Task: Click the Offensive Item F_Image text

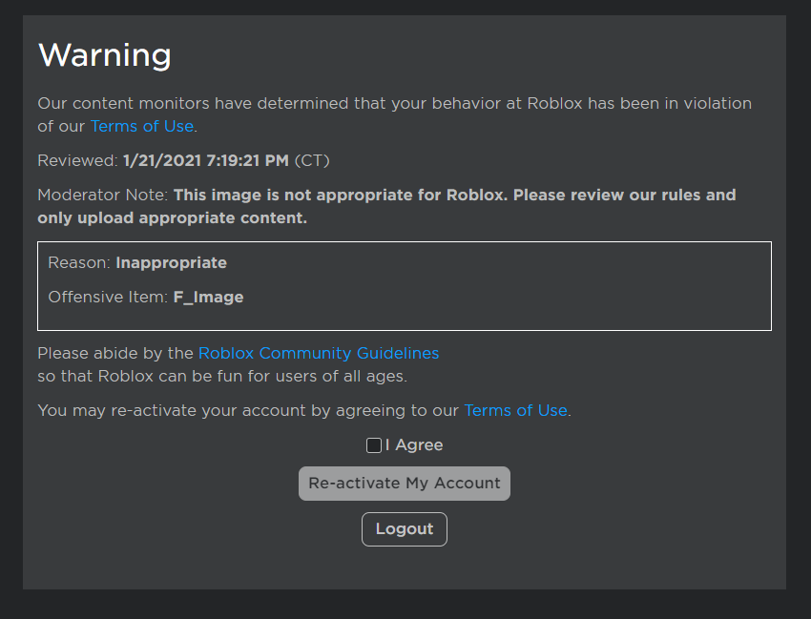Action: click(146, 298)
